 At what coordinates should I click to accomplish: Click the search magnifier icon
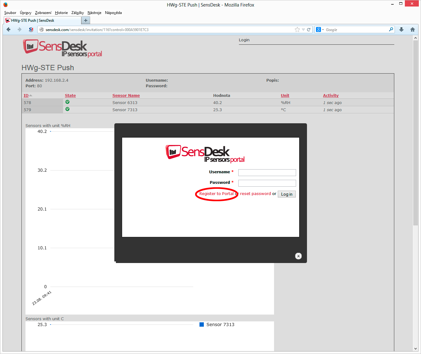391,30
